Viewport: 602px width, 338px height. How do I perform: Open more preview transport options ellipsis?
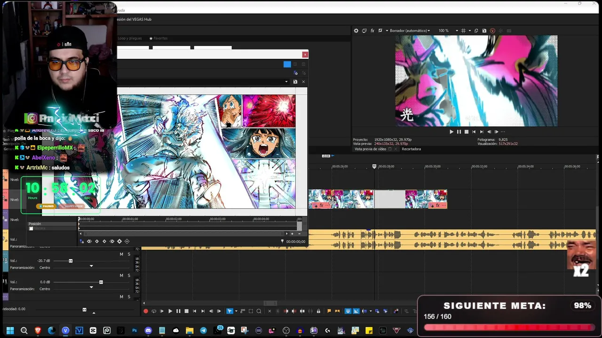coord(503,132)
